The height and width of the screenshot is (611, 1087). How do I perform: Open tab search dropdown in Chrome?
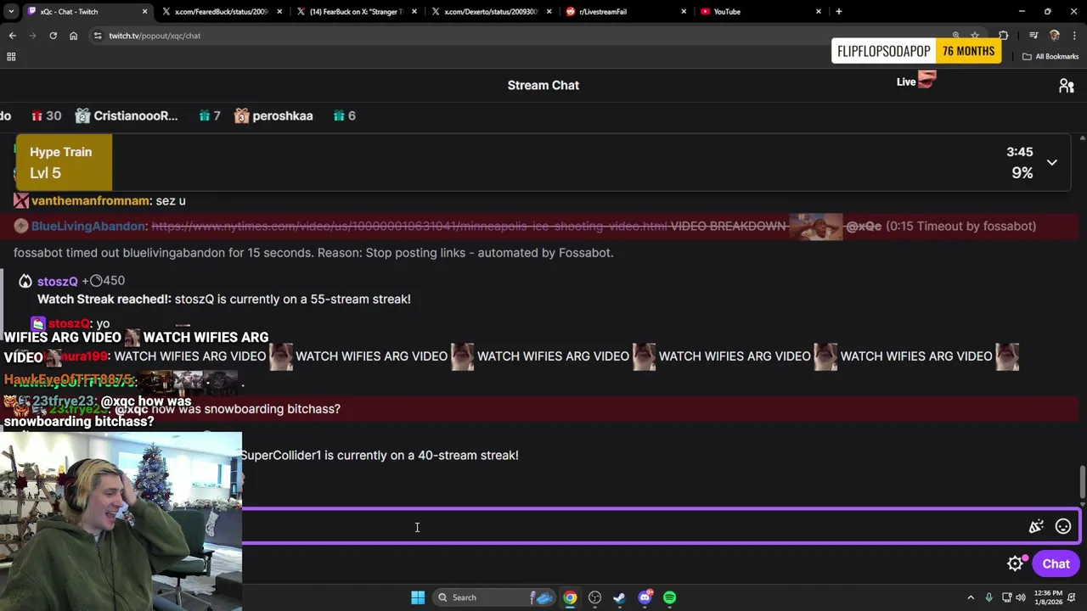coord(11,12)
